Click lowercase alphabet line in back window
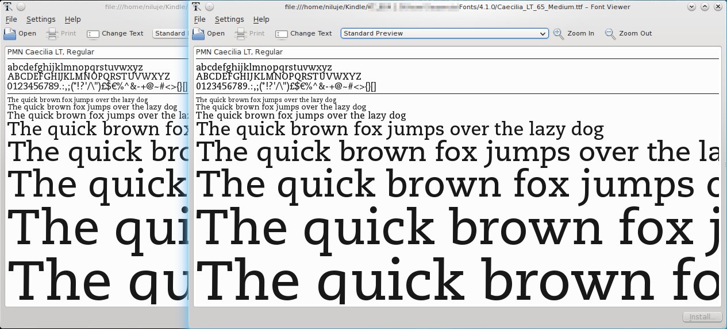This screenshot has width=727, height=329. (75, 68)
